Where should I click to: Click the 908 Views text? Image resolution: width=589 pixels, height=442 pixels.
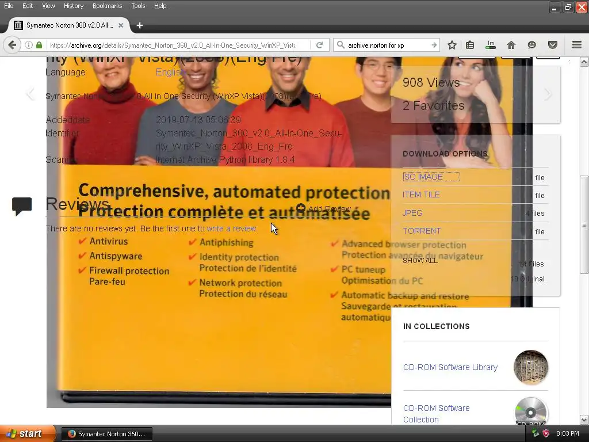pyautogui.click(x=431, y=82)
